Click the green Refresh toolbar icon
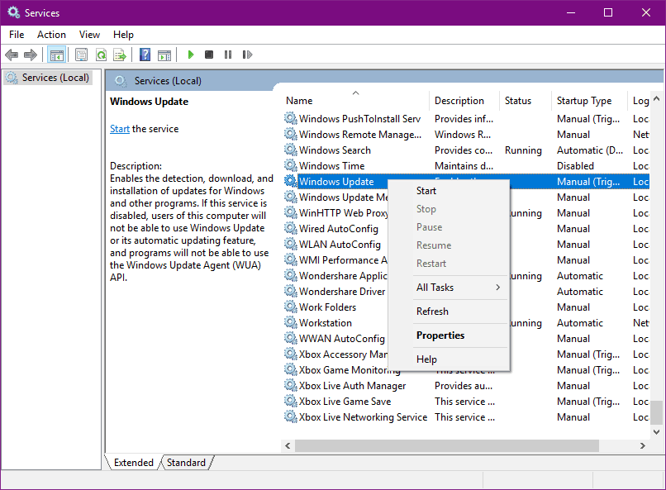666x490 pixels. pos(101,55)
